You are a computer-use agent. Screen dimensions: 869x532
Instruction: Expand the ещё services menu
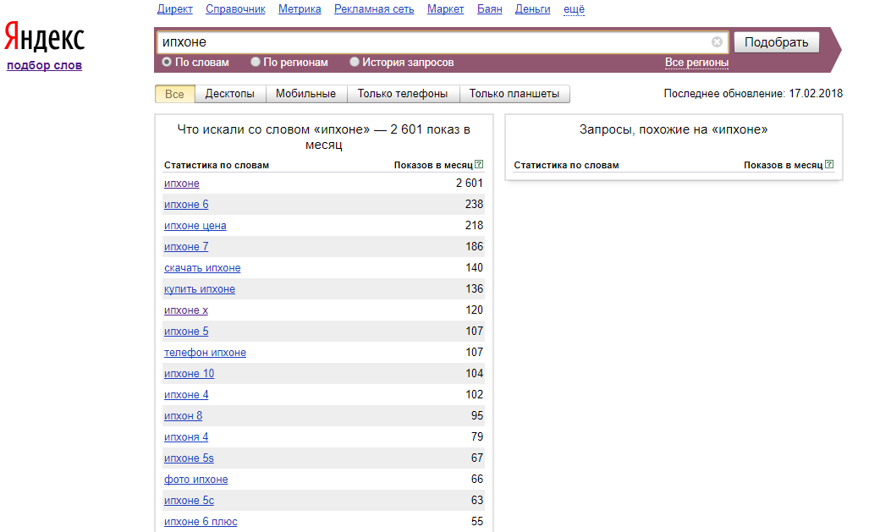pos(575,8)
